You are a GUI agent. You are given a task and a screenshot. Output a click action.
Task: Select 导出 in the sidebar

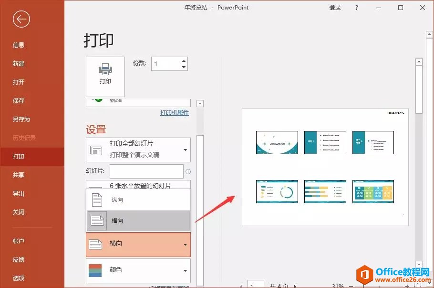point(19,194)
